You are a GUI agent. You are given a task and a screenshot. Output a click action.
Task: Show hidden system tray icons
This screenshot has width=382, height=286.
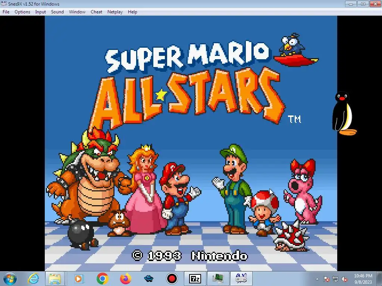click(317, 279)
